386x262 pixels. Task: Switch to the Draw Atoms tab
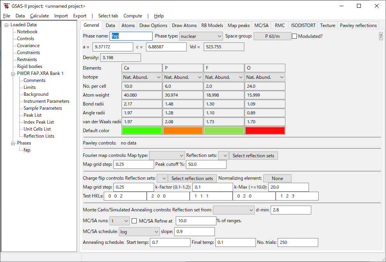pyautogui.click(x=184, y=26)
